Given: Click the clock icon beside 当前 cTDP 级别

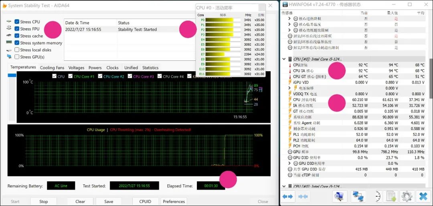Looking at the screenshot, I should [x=290, y=175].
